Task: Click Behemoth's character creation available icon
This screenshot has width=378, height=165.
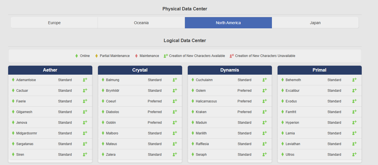Action: pos(354,80)
